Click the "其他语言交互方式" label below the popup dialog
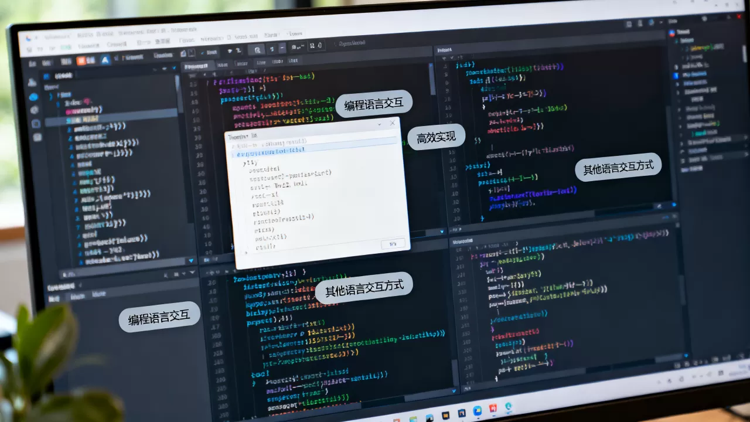Image resolution: width=750 pixels, height=422 pixels. 364,288
